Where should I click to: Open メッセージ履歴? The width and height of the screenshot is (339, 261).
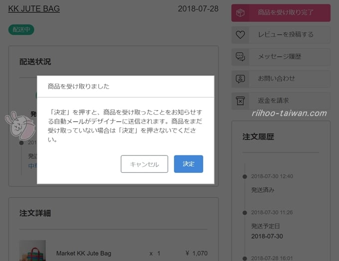(281, 57)
